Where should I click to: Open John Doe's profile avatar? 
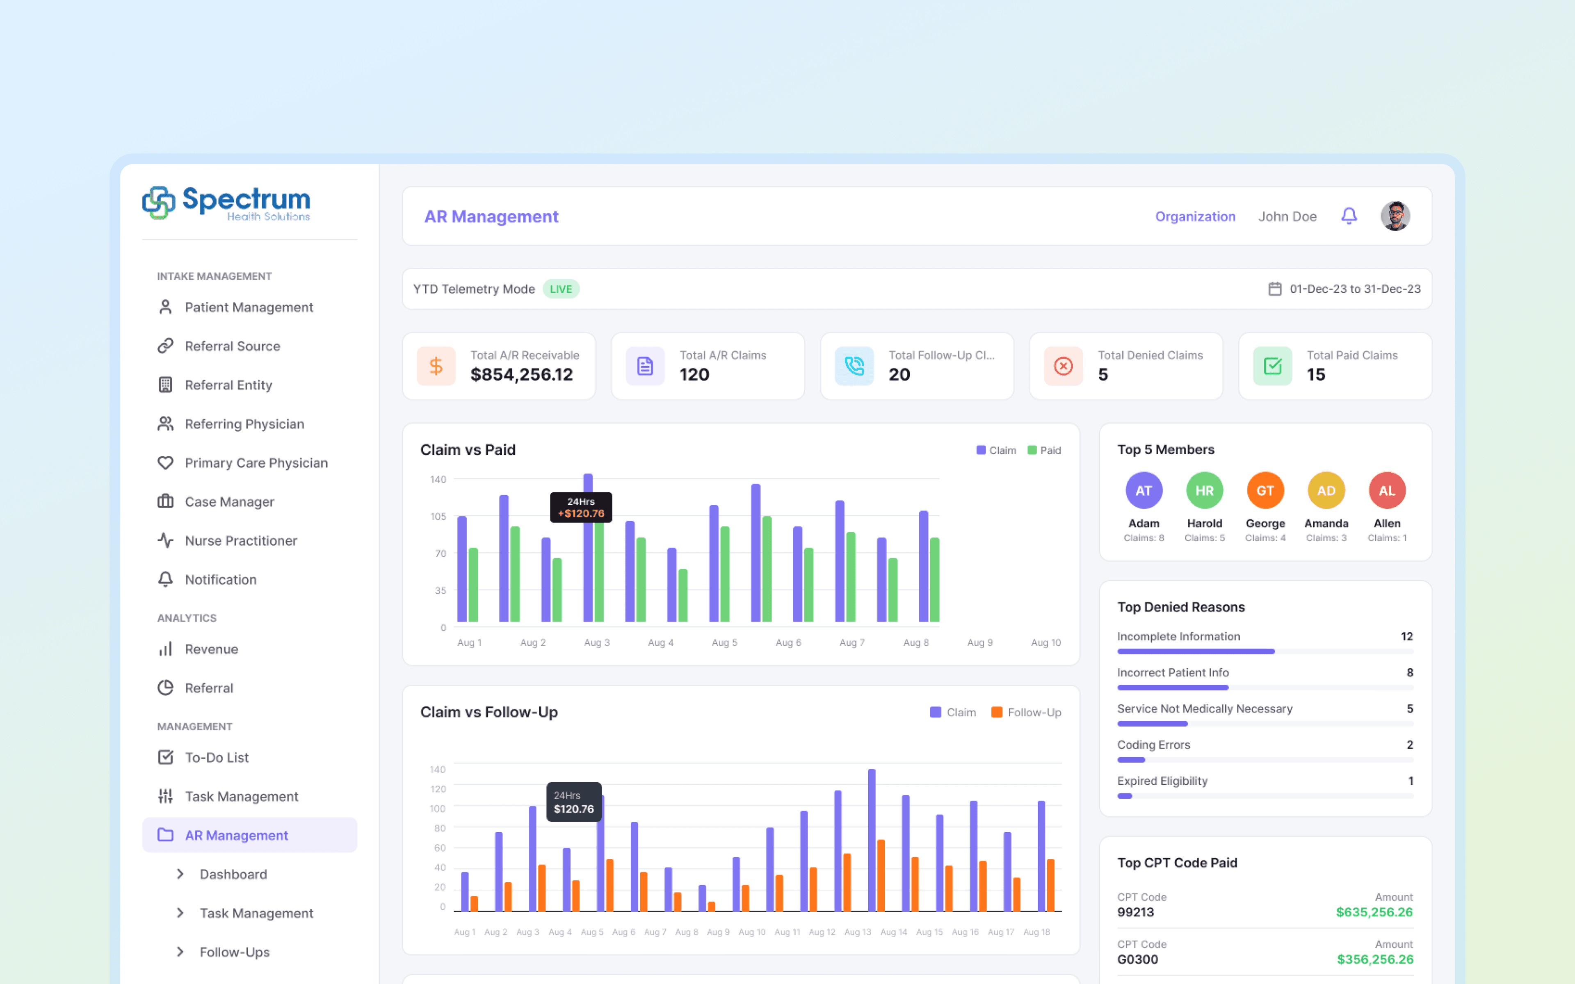pyautogui.click(x=1395, y=216)
